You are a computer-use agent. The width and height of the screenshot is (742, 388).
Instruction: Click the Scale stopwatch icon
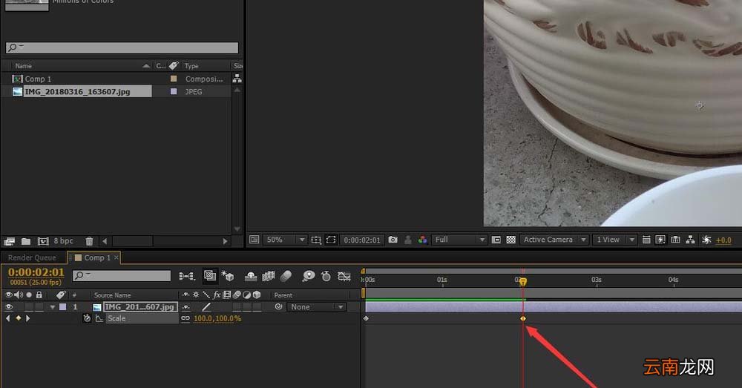pos(87,318)
